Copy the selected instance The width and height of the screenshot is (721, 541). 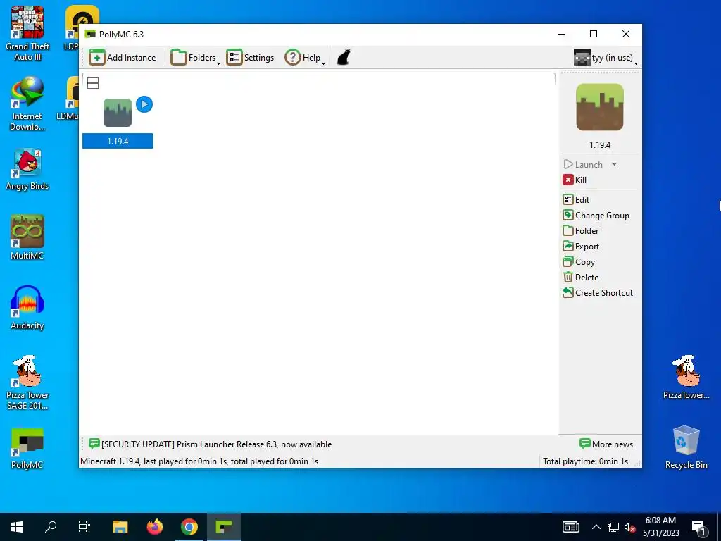point(579,262)
